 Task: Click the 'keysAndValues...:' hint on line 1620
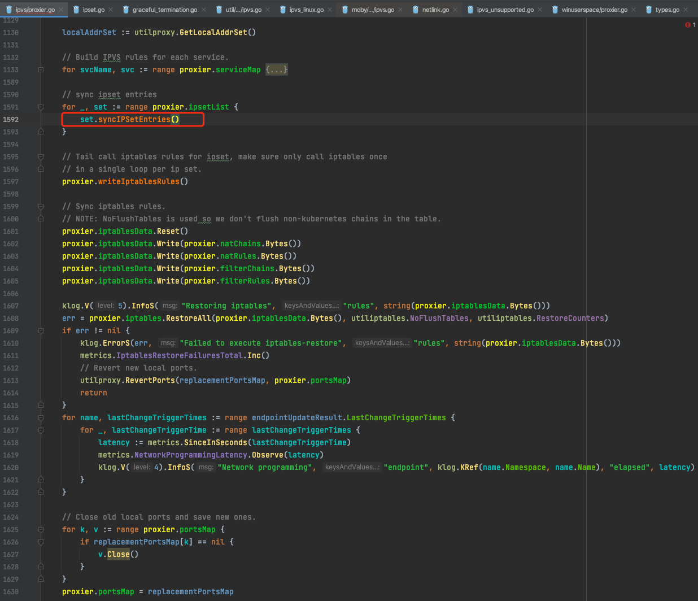click(352, 468)
